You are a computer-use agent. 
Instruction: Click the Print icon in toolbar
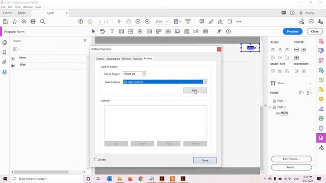[33, 21]
